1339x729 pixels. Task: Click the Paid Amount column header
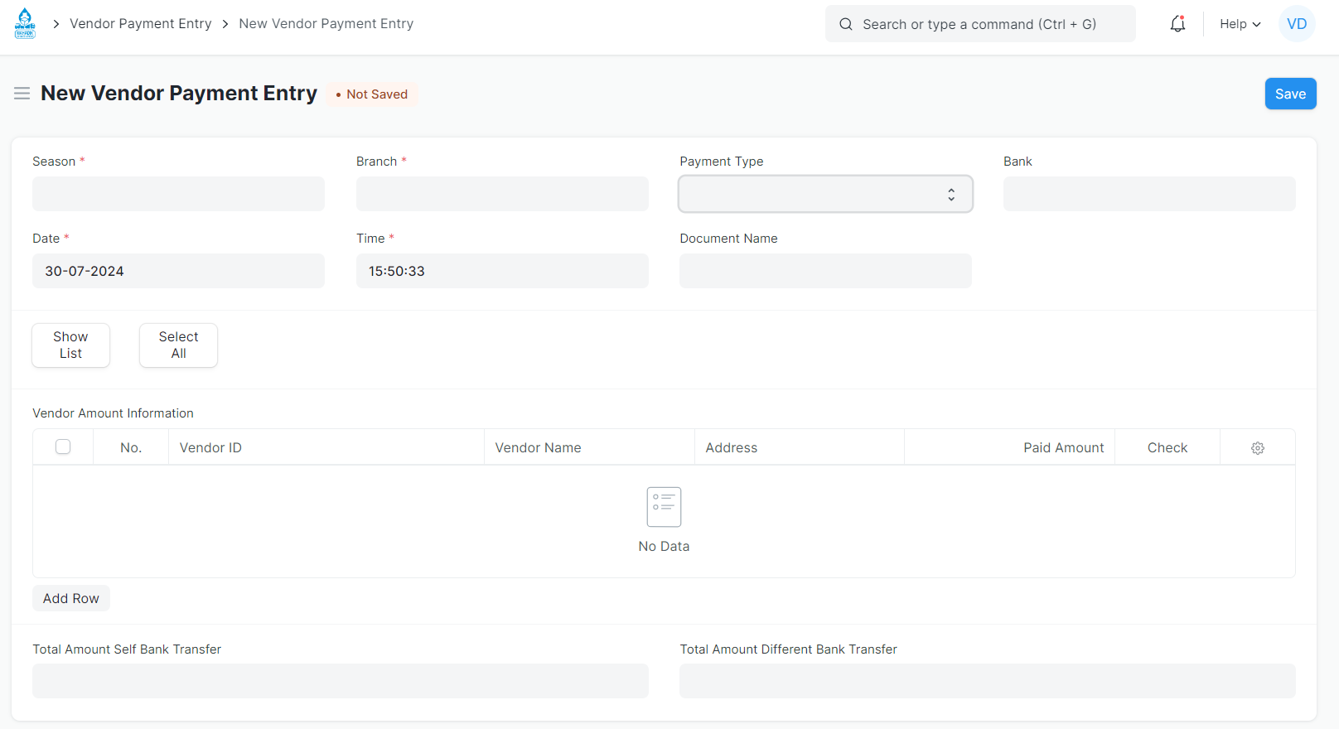tap(1009, 447)
